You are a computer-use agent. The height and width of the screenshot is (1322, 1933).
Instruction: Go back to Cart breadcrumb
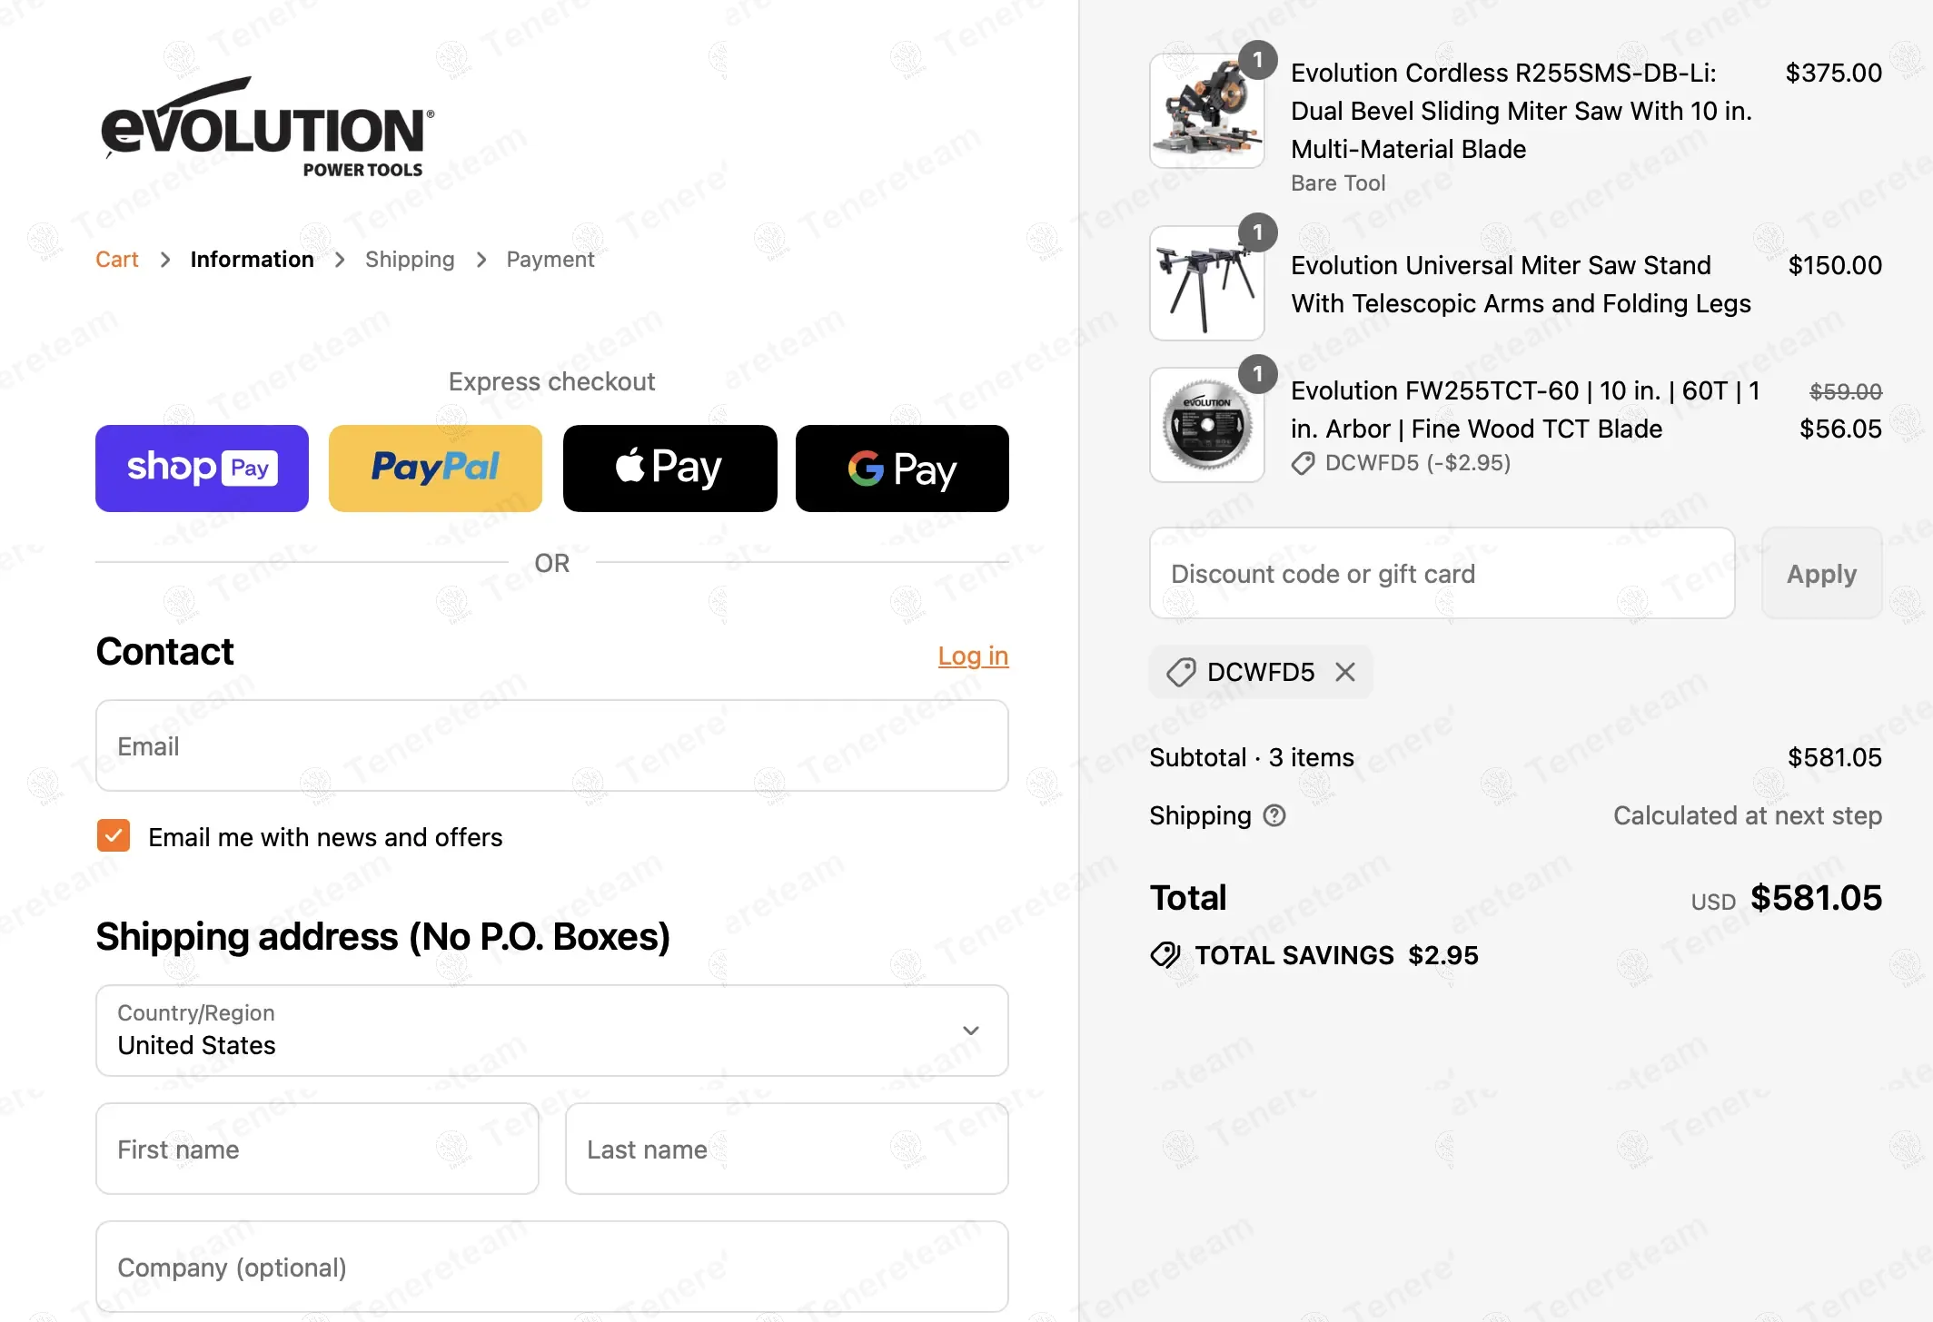click(x=117, y=260)
